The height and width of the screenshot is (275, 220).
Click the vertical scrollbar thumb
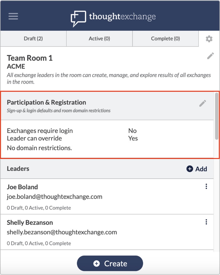pos(217,116)
